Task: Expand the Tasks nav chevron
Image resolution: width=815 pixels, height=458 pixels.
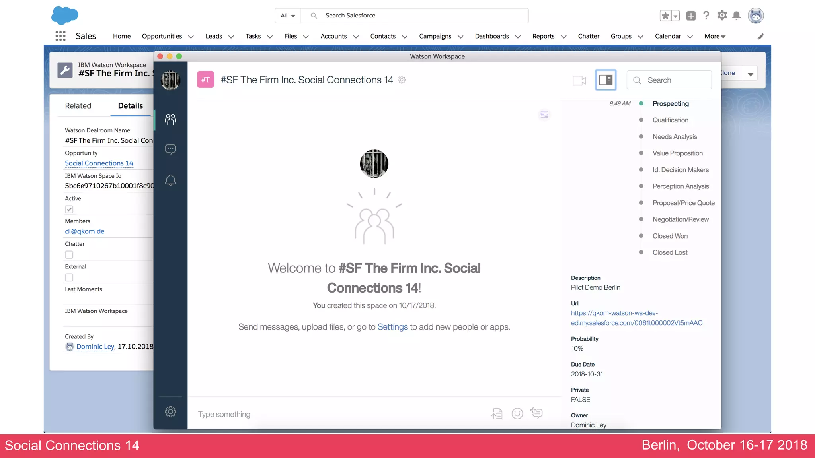Action: (x=270, y=37)
